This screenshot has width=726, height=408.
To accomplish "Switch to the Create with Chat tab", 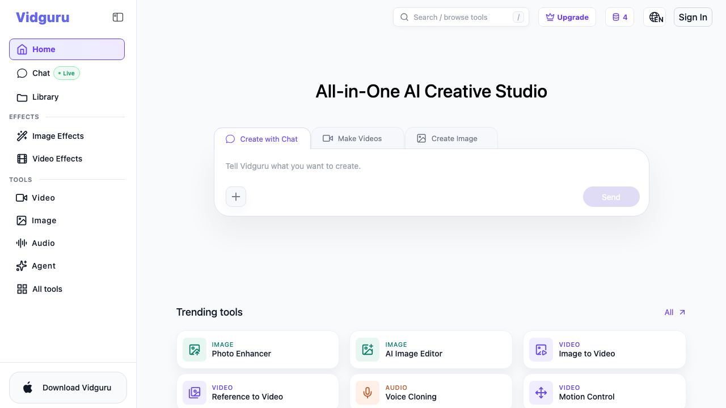I will pyautogui.click(x=262, y=139).
